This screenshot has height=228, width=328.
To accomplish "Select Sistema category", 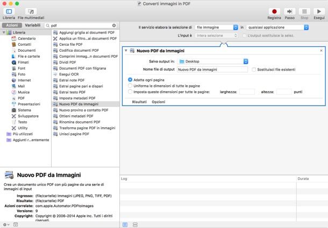I will pos(24,110).
